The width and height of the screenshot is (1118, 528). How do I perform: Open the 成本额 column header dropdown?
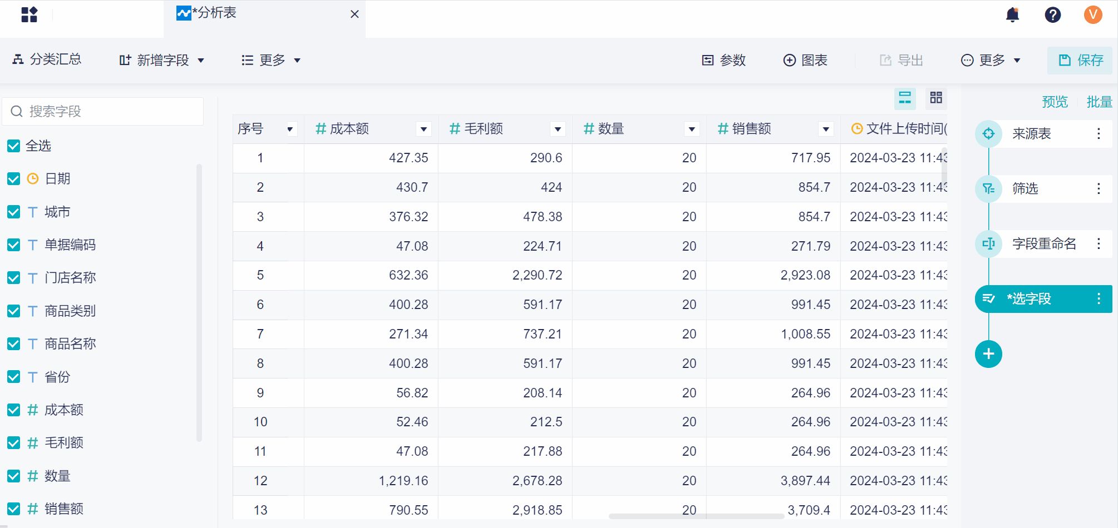423,129
